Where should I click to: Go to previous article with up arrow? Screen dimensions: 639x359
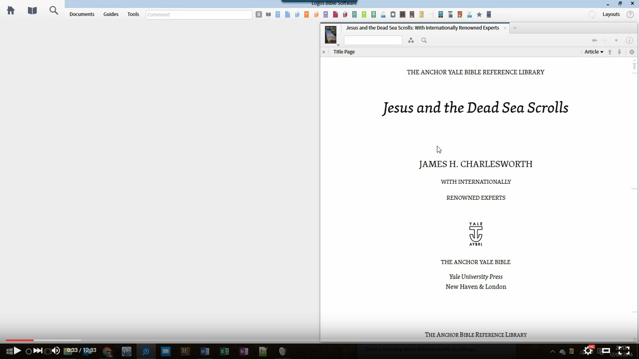coord(610,52)
